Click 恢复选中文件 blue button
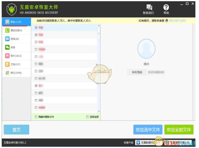The height and width of the screenshot is (148, 199). point(148,130)
